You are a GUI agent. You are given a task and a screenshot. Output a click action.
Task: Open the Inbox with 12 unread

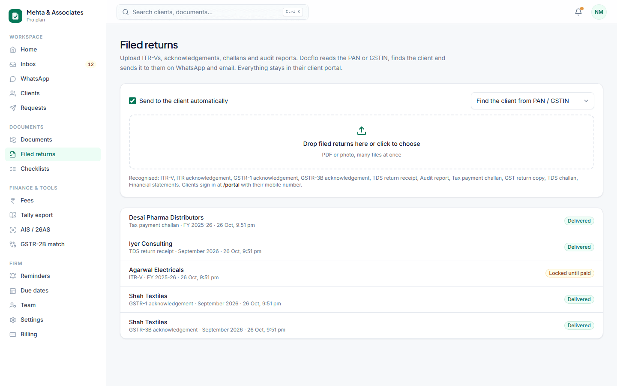pos(53,64)
